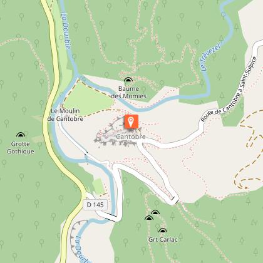This screenshot has width=263, height=263.
Task: Select the Baume des Momies cave icon
Action: tap(128, 80)
